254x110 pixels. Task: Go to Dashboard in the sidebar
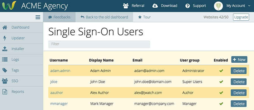(21, 27)
